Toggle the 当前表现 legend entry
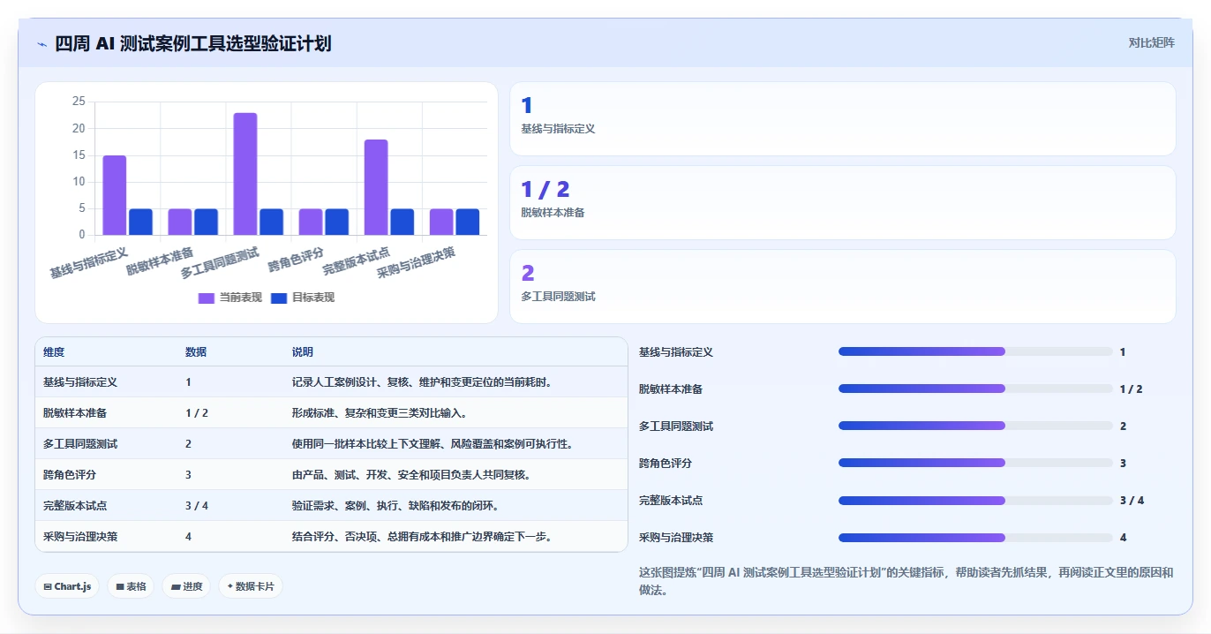Viewport: 1211px width, 634px height. click(x=230, y=298)
